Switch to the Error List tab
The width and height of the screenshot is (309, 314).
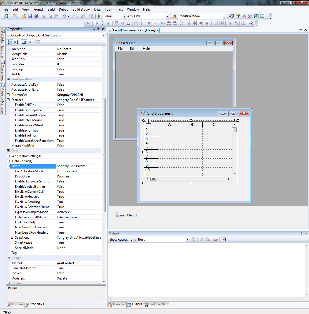click(x=117, y=304)
